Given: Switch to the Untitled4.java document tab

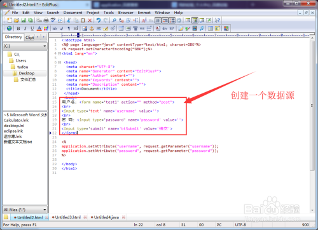Looking at the screenshot, I should pos(106,217).
